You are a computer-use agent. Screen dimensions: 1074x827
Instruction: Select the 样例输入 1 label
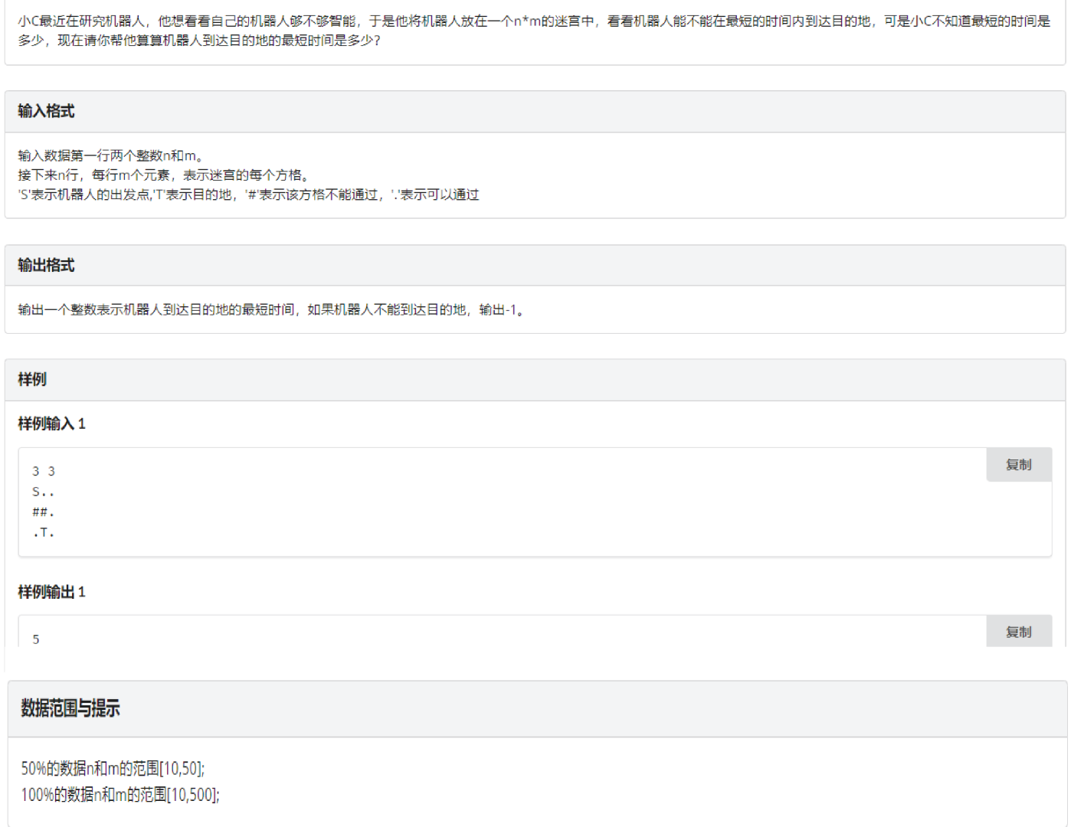coord(51,424)
